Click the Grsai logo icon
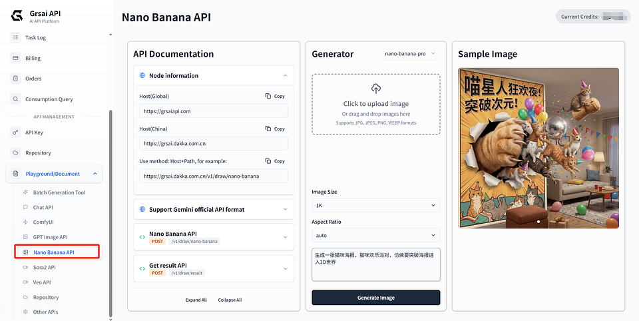 [17, 16]
